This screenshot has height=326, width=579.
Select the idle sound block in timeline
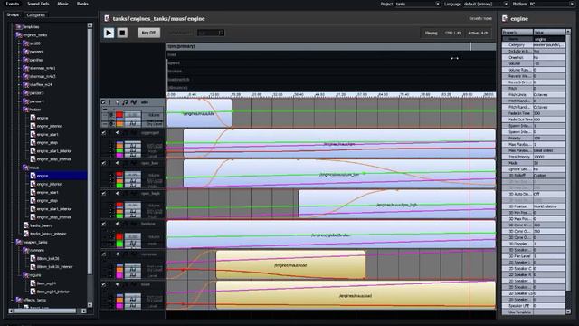[x=199, y=113]
